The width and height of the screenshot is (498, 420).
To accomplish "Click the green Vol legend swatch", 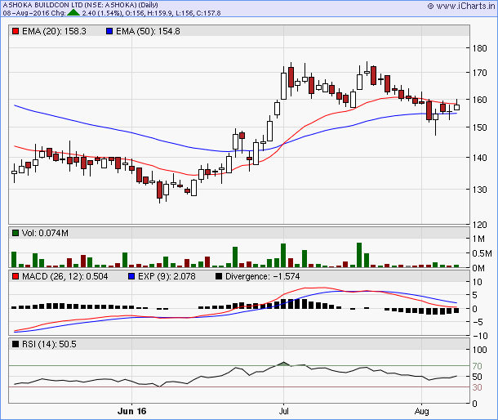I will 16,233.
